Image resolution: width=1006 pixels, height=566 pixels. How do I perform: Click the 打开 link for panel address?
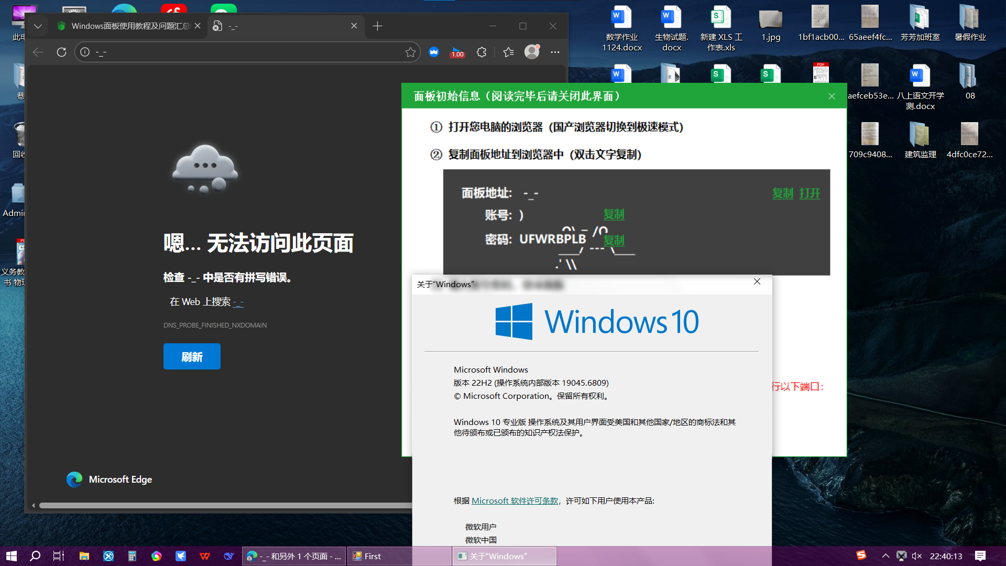coord(810,193)
